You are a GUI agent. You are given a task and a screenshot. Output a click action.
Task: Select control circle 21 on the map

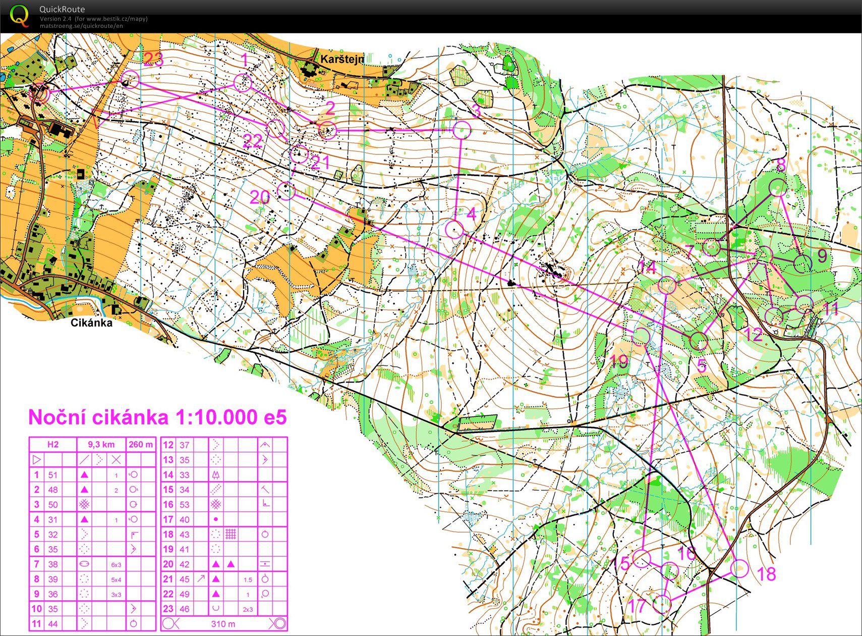(x=299, y=153)
